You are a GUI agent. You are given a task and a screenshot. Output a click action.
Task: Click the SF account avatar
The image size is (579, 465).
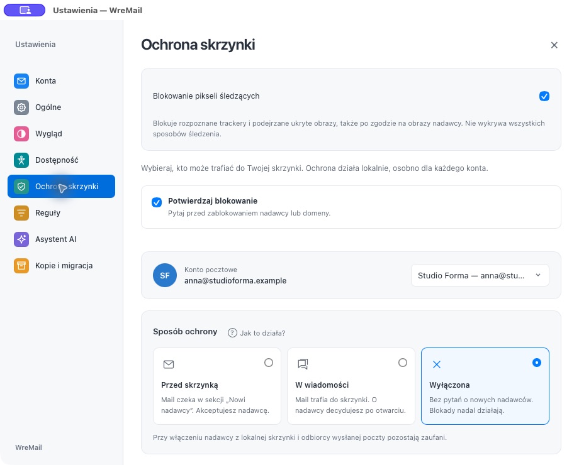pyautogui.click(x=165, y=275)
